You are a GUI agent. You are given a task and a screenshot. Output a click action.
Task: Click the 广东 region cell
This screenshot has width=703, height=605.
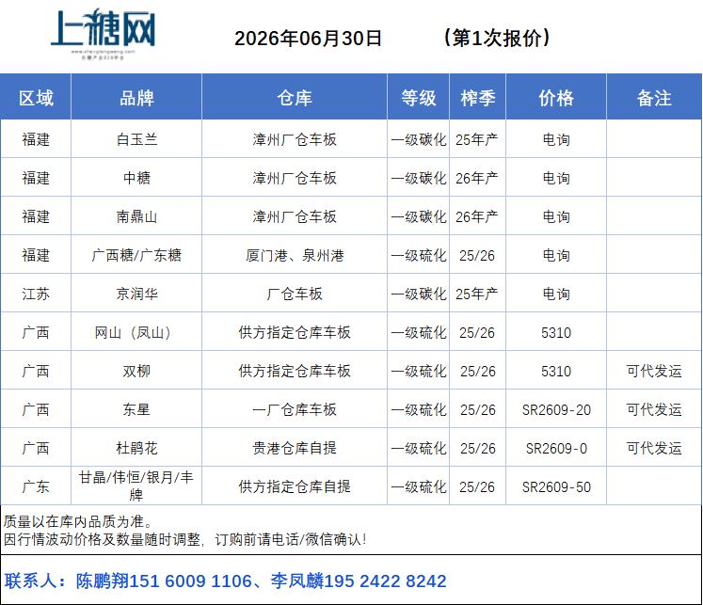point(36,486)
